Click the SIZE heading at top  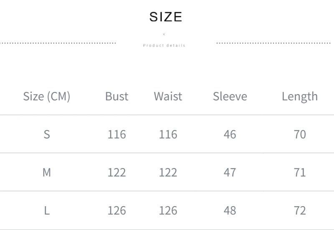(166, 17)
